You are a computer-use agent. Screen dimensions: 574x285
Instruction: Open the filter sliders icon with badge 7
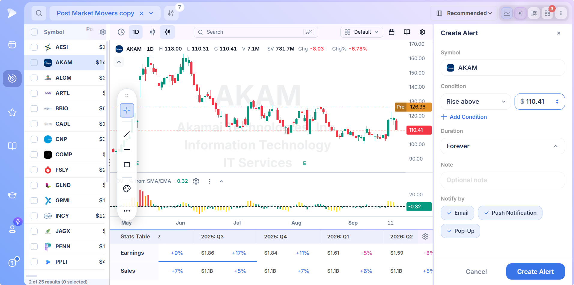pyautogui.click(x=171, y=13)
